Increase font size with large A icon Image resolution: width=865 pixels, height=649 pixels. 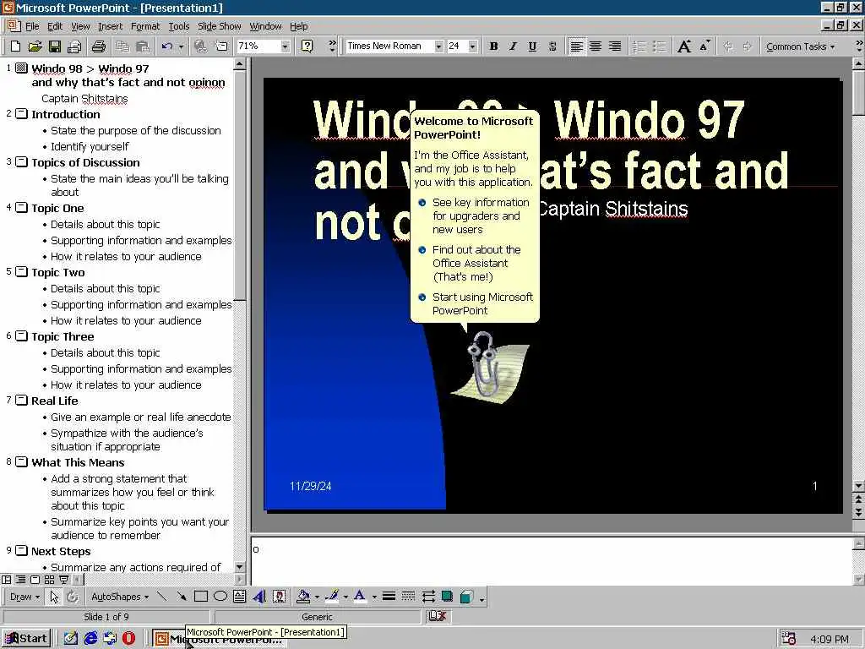point(684,46)
